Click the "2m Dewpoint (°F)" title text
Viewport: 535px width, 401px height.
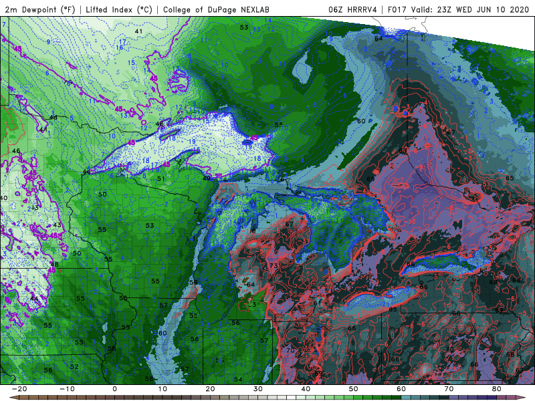40,9
